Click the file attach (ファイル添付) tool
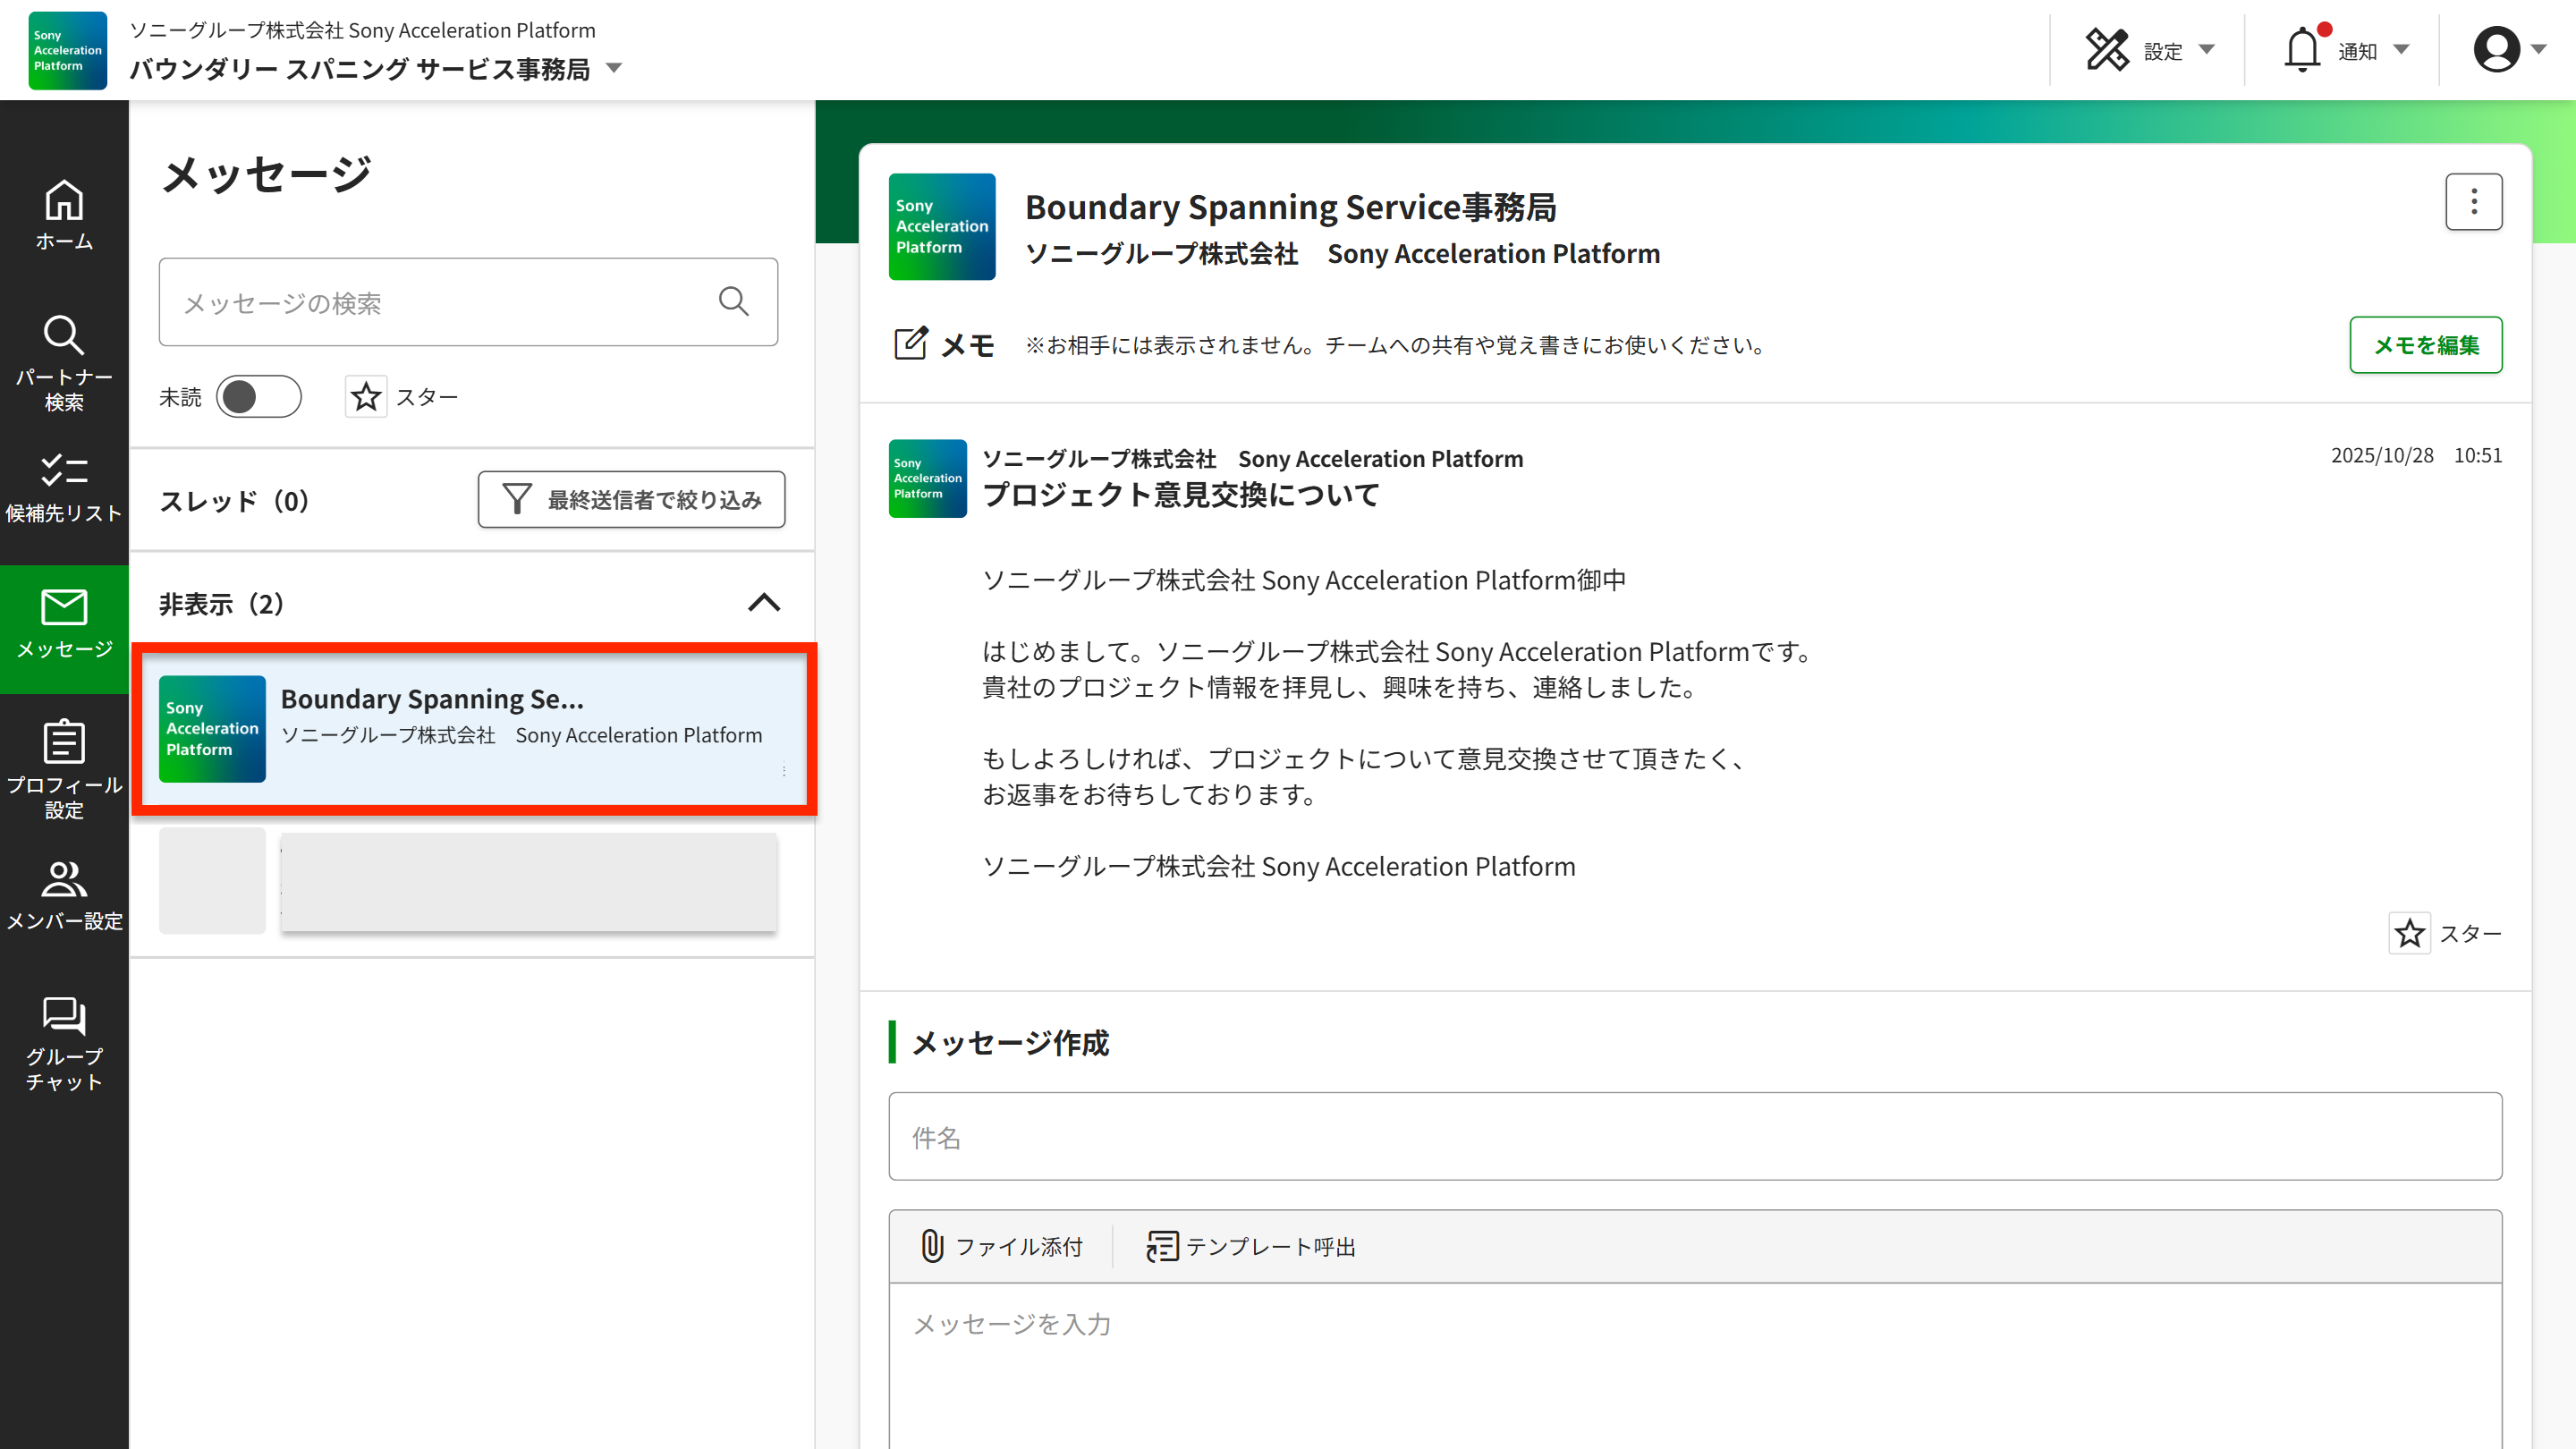The width and height of the screenshot is (2576, 1449). 1001,1246
